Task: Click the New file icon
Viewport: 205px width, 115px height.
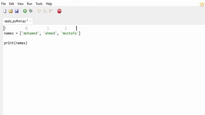Action: point(5,11)
